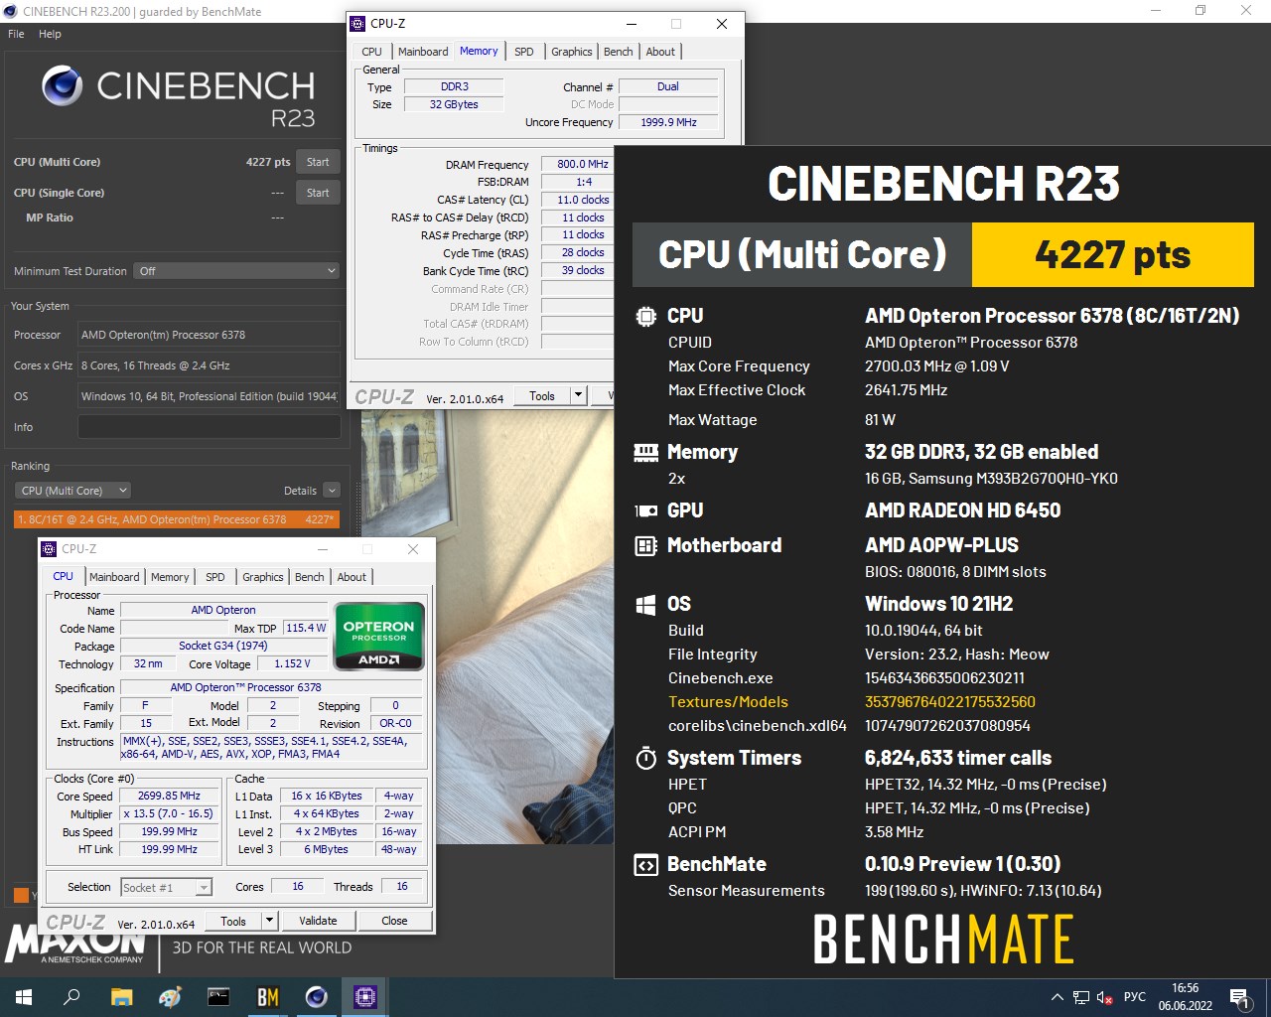Click the Motherboard section icon
The image size is (1271, 1017).
[x=645, y=545]
